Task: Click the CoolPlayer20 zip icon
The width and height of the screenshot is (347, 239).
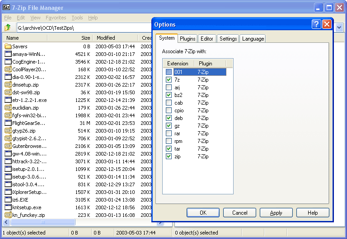Action: [8, 69]
